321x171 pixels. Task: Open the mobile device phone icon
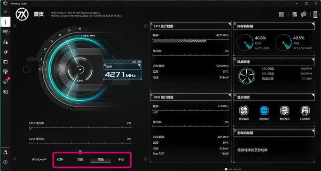315,15
